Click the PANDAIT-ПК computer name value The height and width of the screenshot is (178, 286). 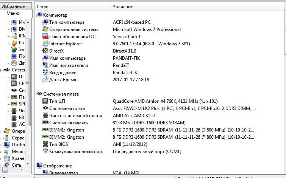(x=126, y=58)
